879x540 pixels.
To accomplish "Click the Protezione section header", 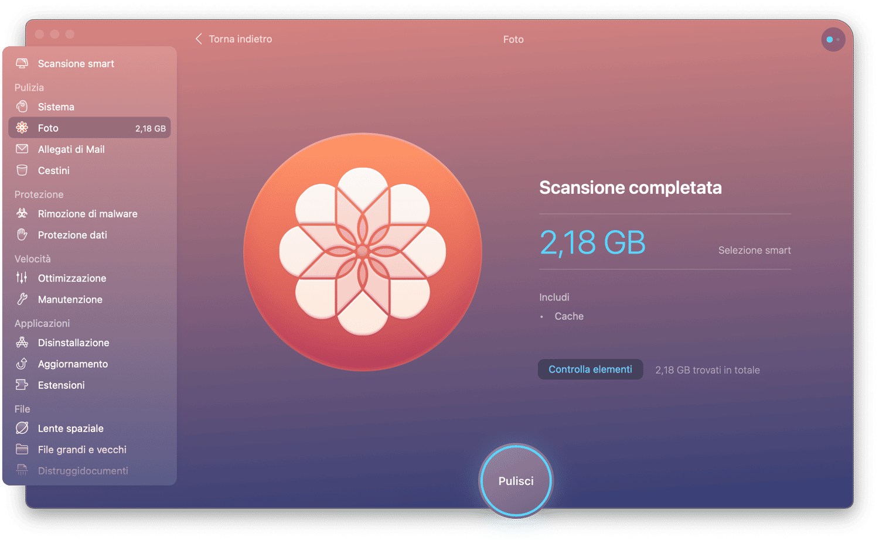I will (39, 194).
